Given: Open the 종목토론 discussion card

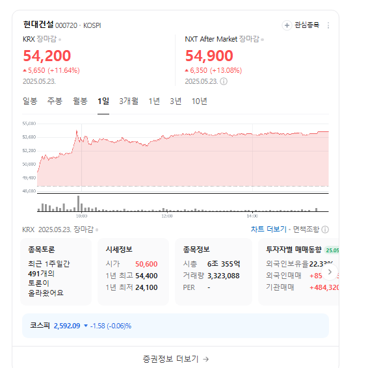Looking at the screenshot, I should 56,272.
